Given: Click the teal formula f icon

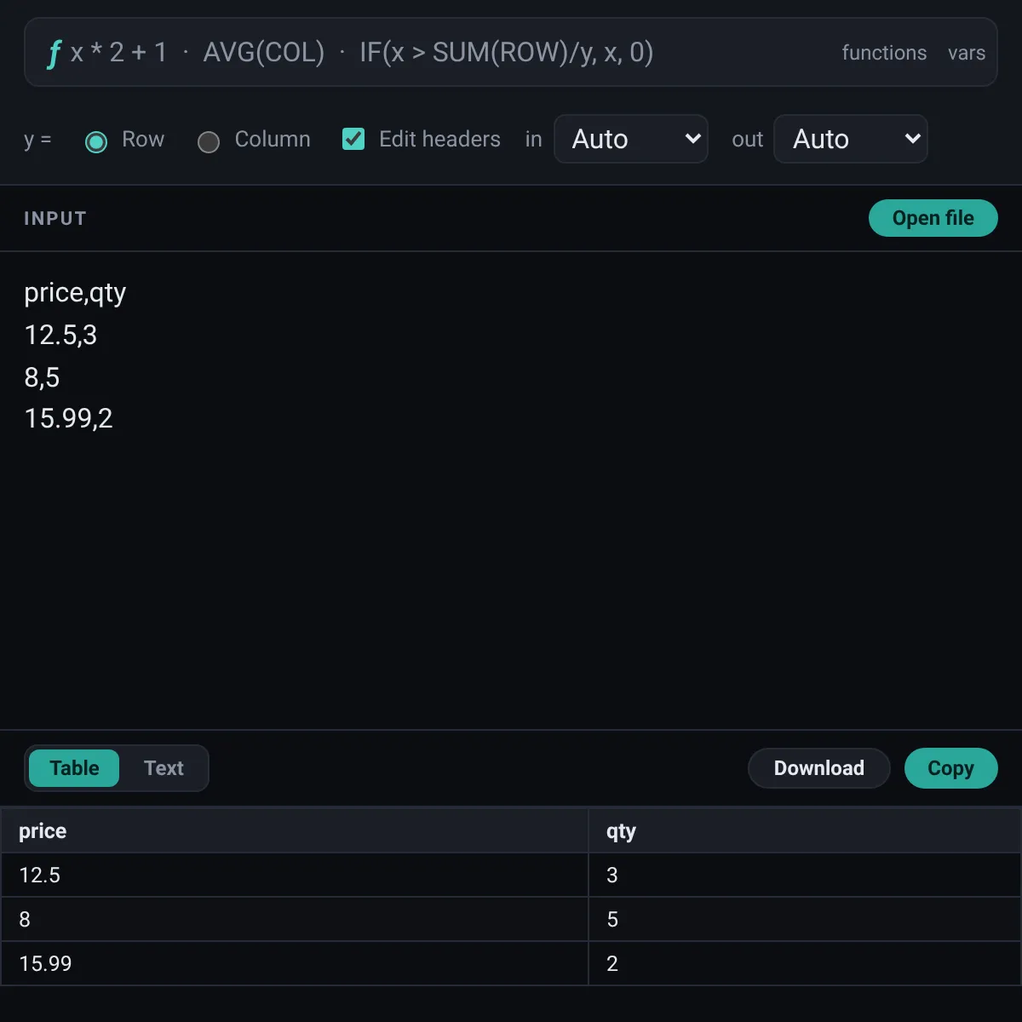Looking at the screenshot, I should (x=54, y=53).
